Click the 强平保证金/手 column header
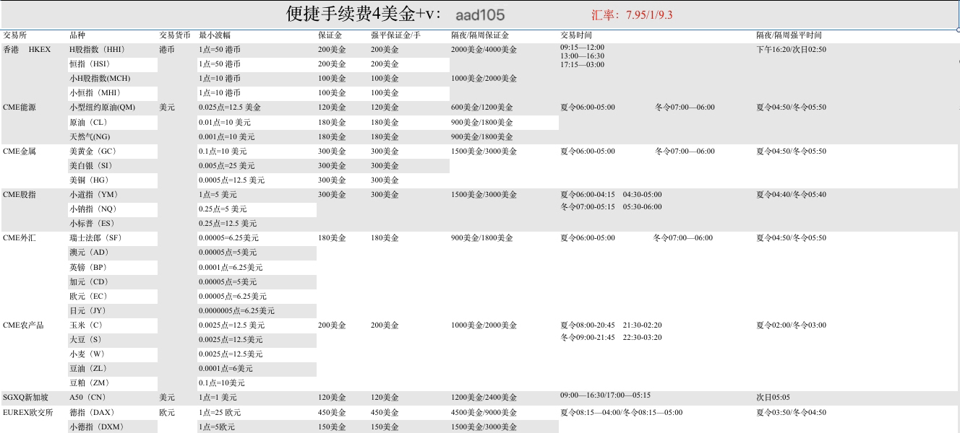This screenshot has height=433, width=960. point(396,35)
